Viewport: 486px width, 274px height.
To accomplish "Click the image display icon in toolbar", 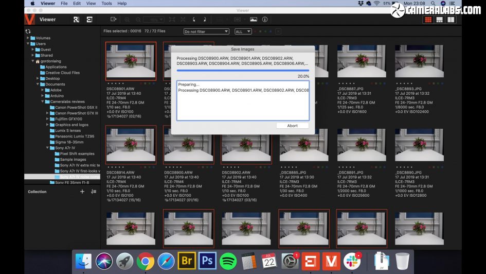I will (254, 19).
